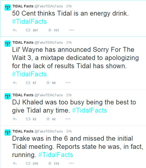Favorite the 50 Cent energy drink tweet

click(50, 30)
